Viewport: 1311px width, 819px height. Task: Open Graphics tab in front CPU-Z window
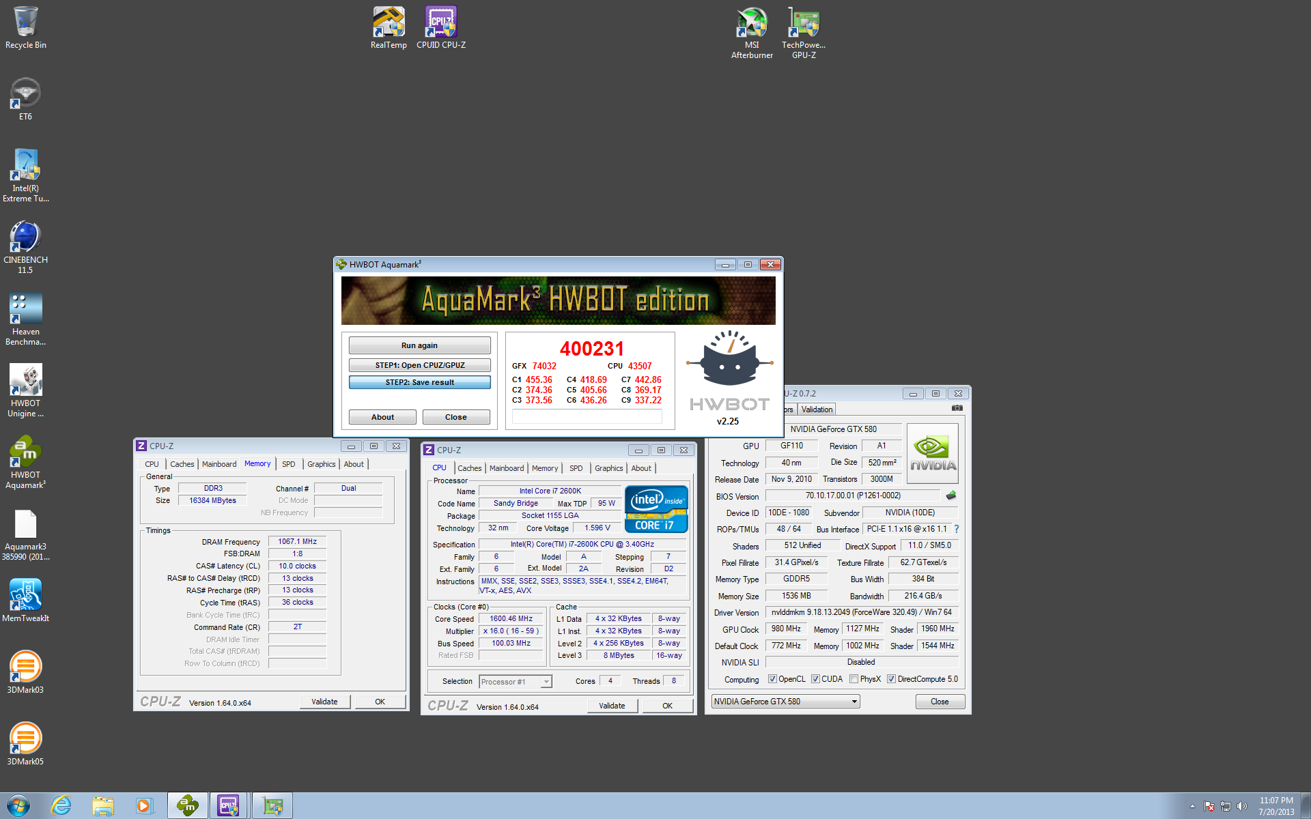click(x=608, y=468)
